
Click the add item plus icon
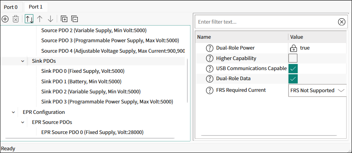coord(5,19)
